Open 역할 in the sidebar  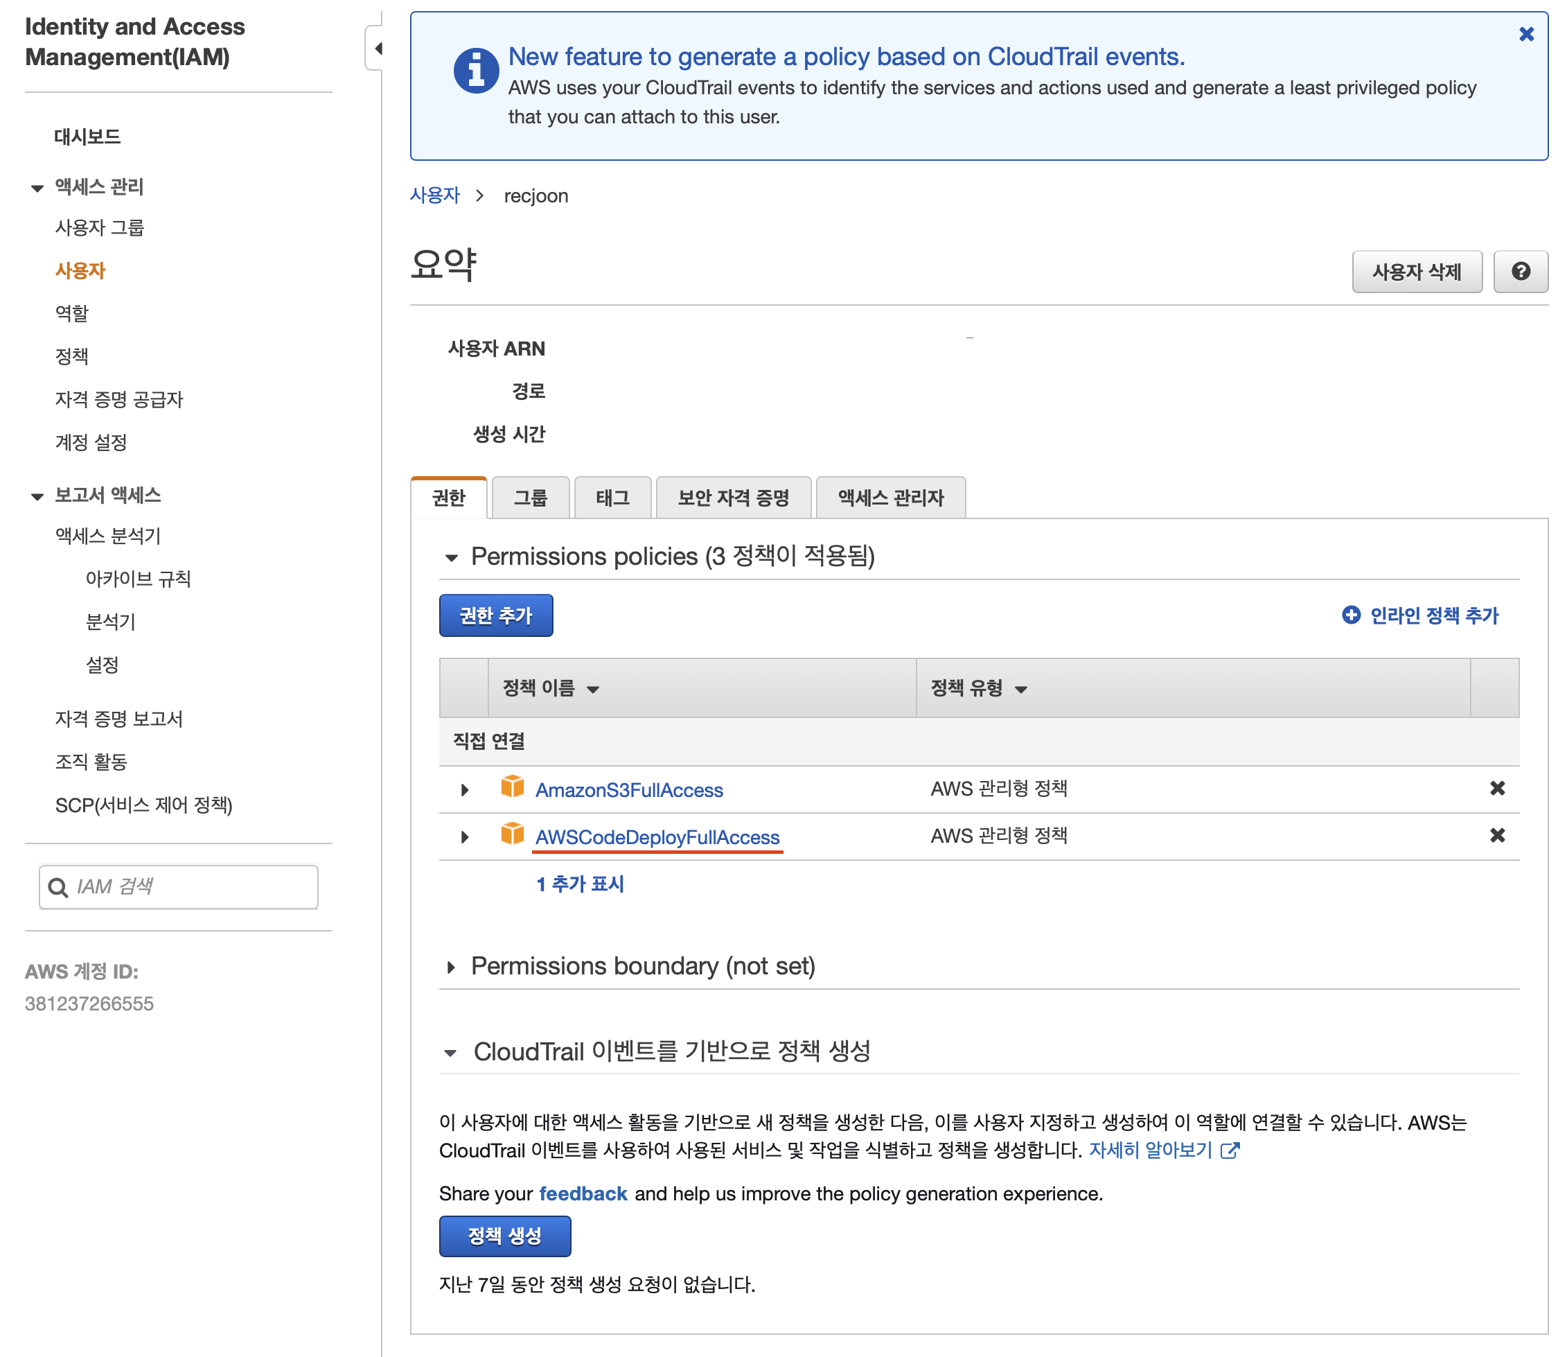click(x=71, y=313)
